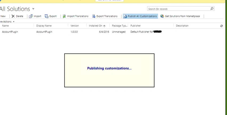Click the Installed On sort arrow
The image size is (227, 115).
click(x=104, y=26)
